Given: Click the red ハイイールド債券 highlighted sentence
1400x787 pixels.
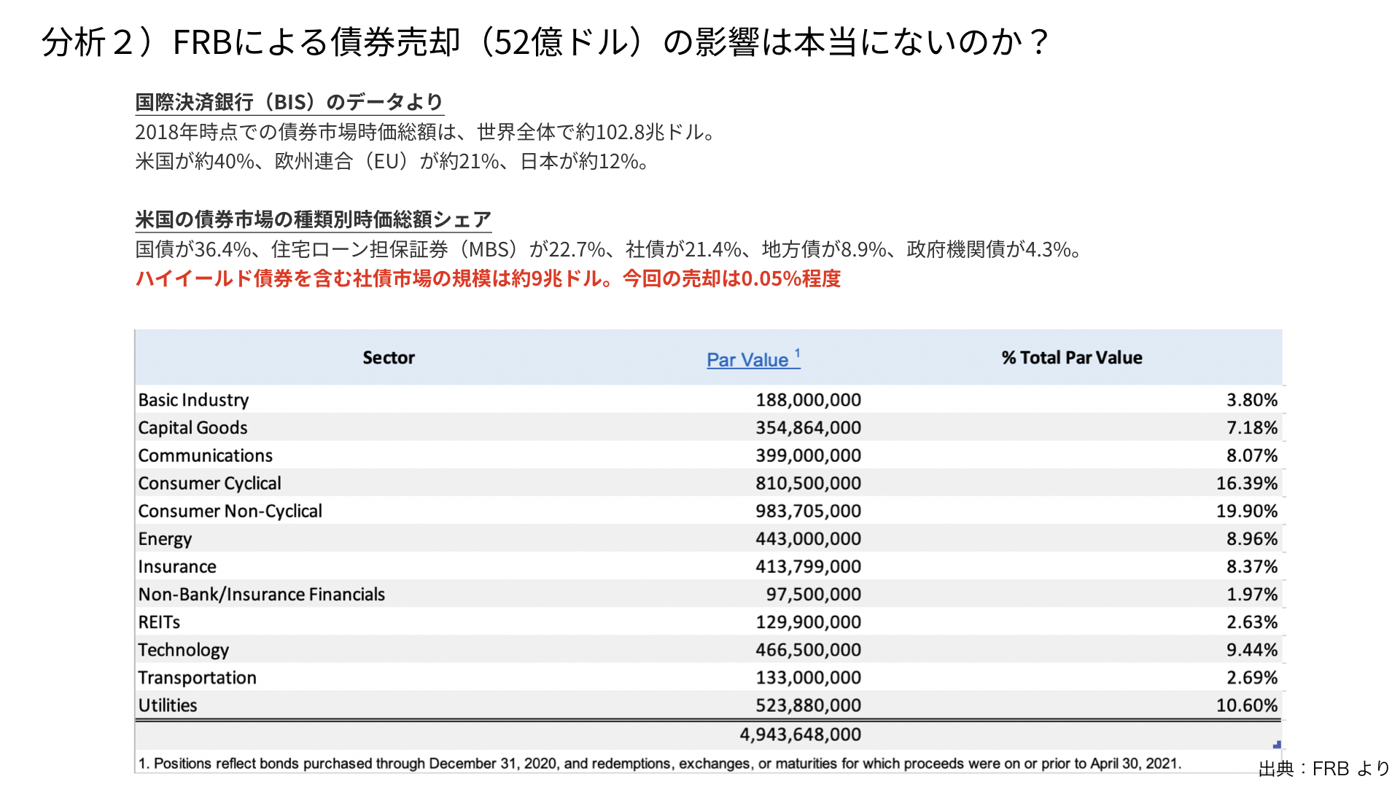Looking at the screenshot, I should tap(488, 278).
